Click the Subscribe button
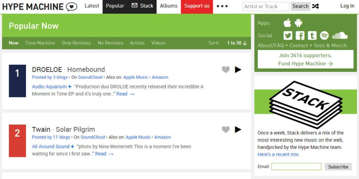Image resolution: width=359 pixels, height=179 pixels. pos(338,167)
